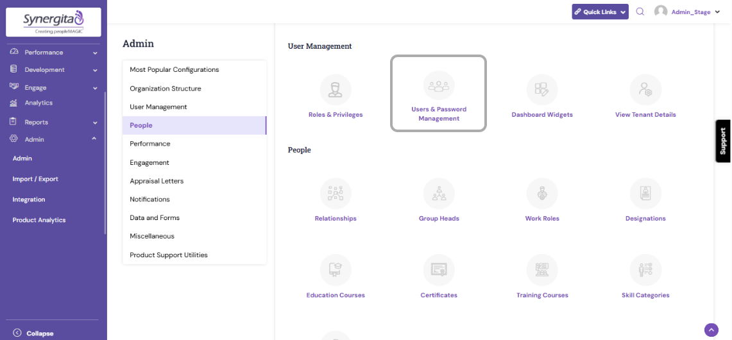Click the sidebar vertical scrollbar
Viewport: 732px width, 340px height.
[105, 162]
